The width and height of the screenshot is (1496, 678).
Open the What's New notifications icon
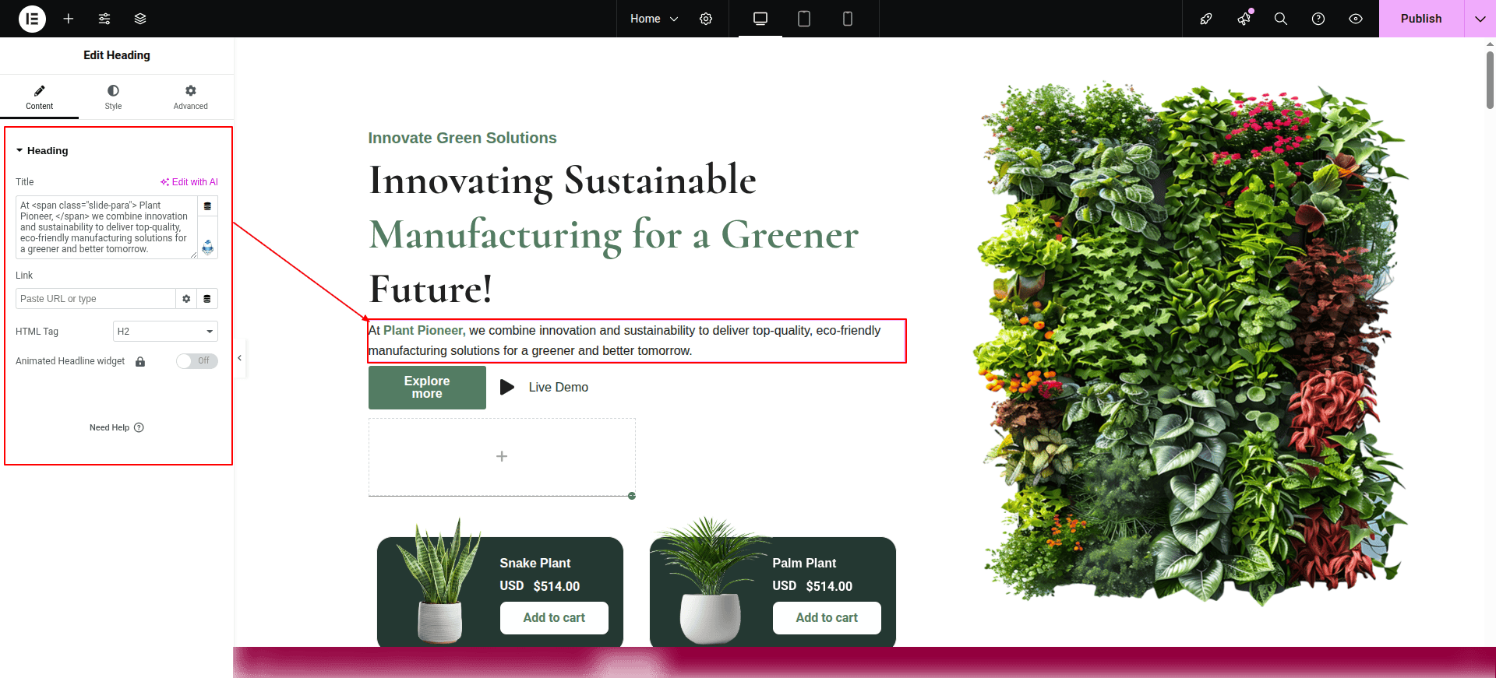pyautogui.click(x=1244, y=19)
